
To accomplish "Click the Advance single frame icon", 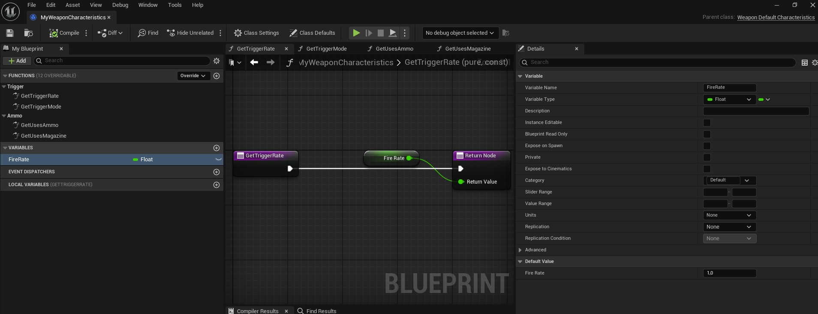I will coord(369,33).
